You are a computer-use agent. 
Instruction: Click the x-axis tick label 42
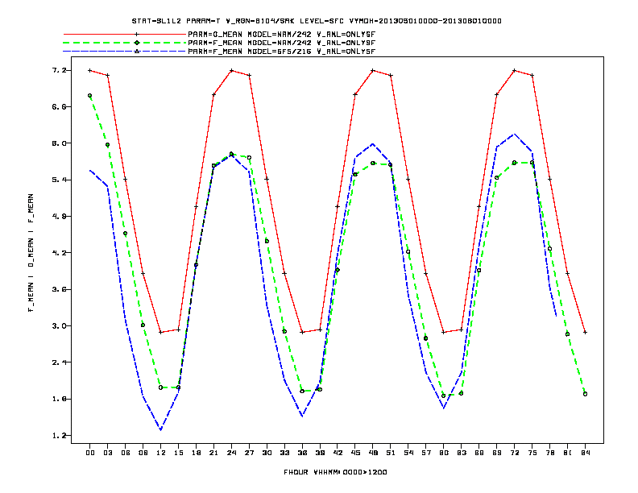click(x=338, y=453)
